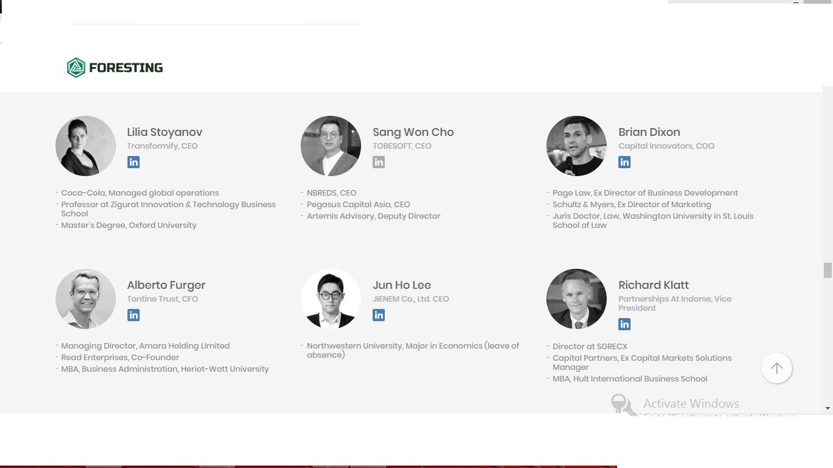Click the text Capital Innovators, COO
Screen dimensions: 833x468
[x=667, y=146]
